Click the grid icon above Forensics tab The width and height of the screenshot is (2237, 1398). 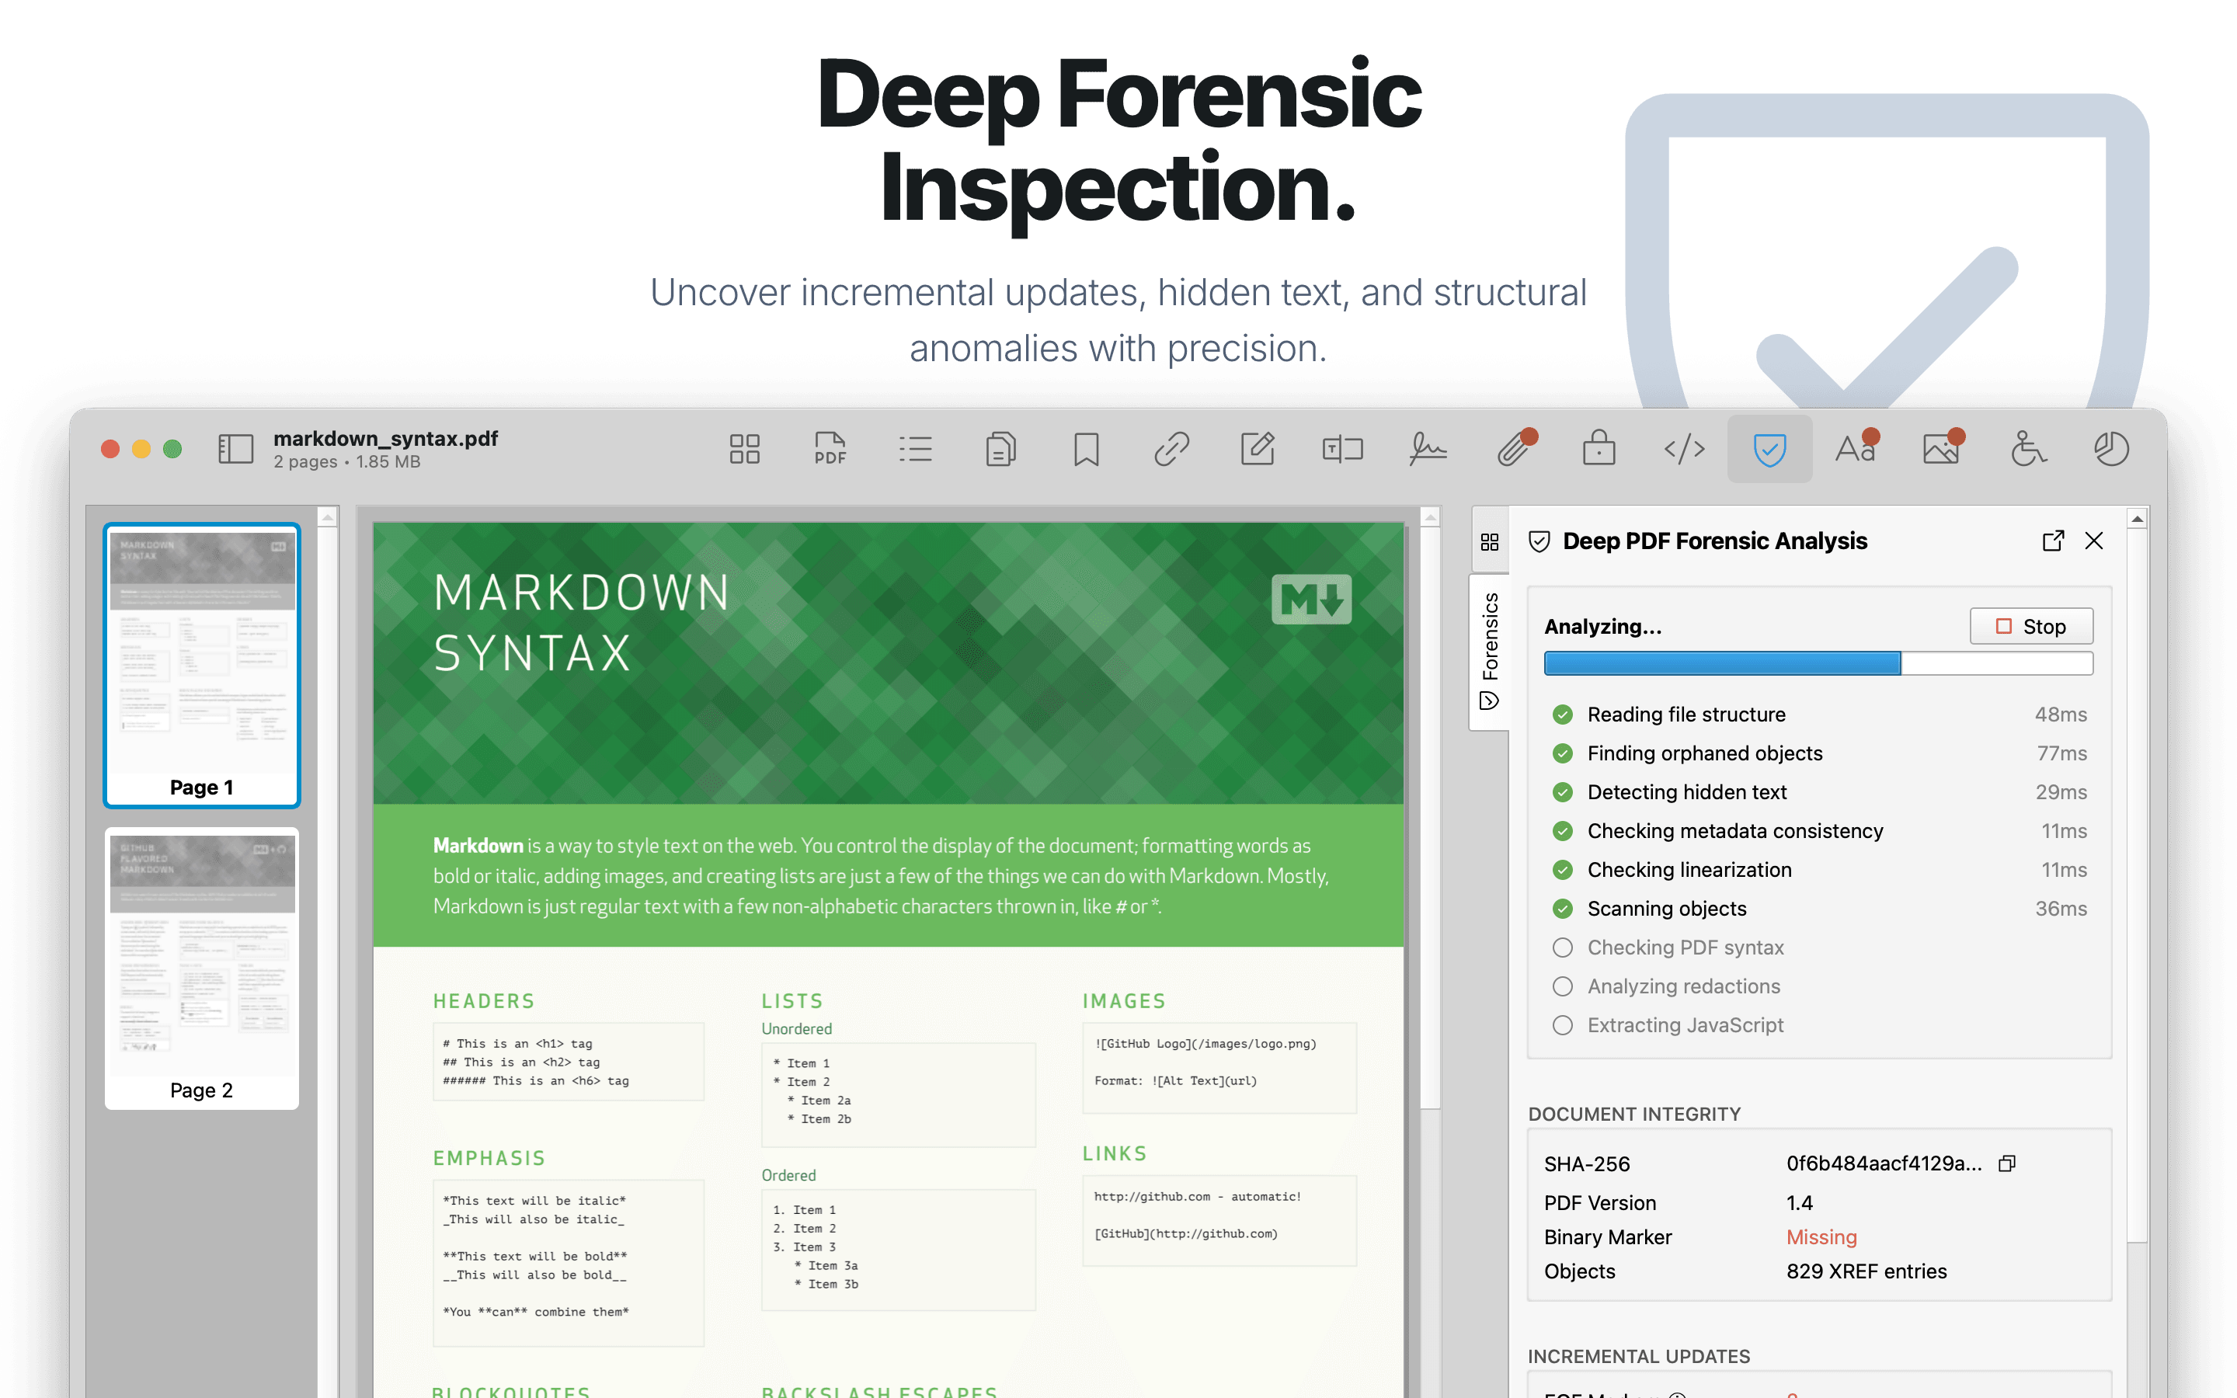click(x=1489, y=542)
